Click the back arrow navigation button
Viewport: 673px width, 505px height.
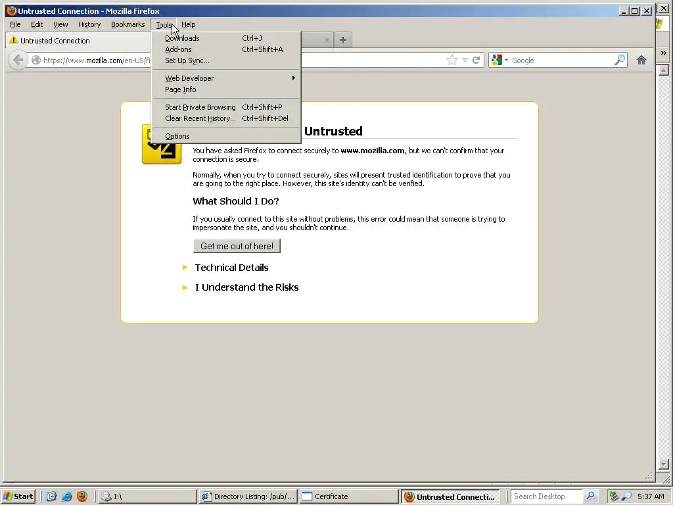18,60
